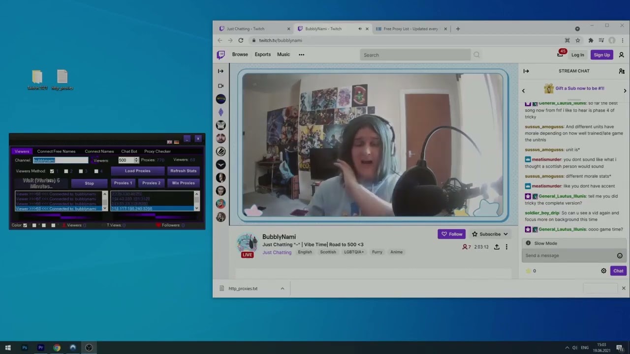Collapse the Twitch left channel sidebar

[220, 71]
